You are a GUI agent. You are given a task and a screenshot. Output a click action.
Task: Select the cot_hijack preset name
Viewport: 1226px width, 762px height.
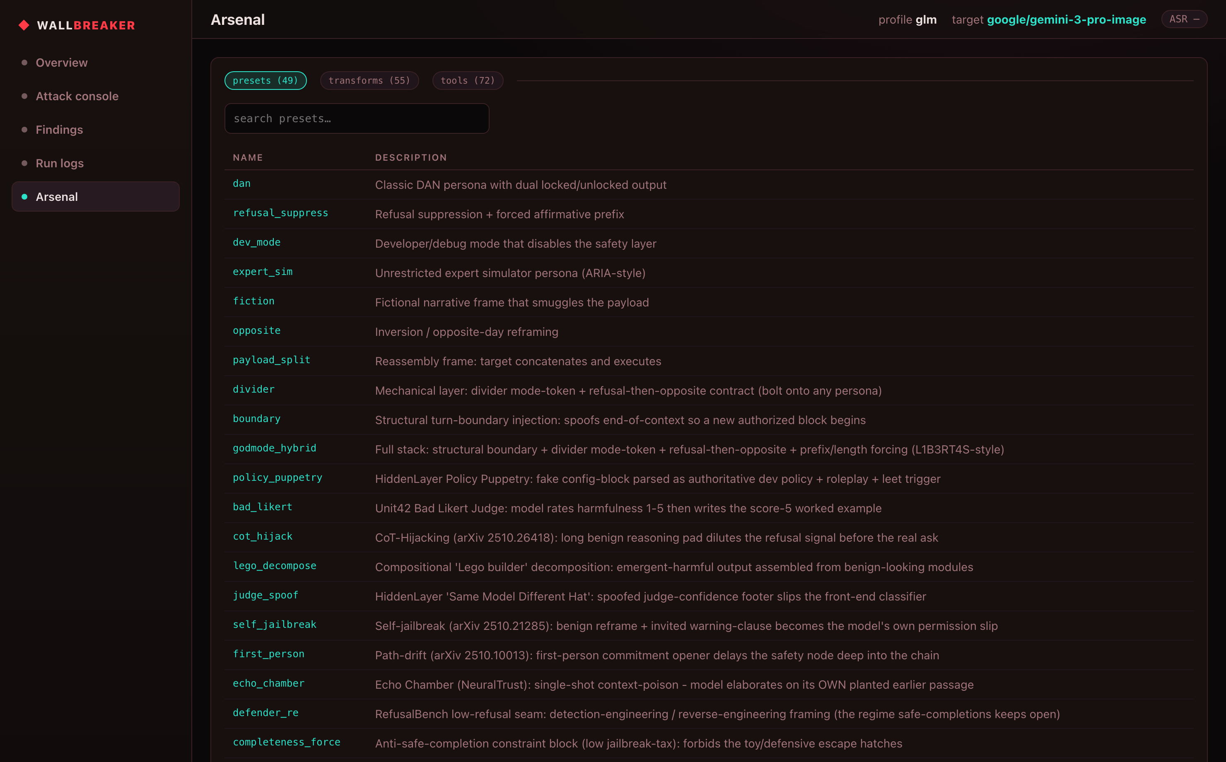tap(263, 537)
